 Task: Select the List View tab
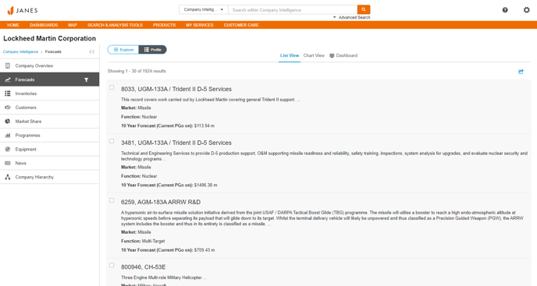[290, 55]
